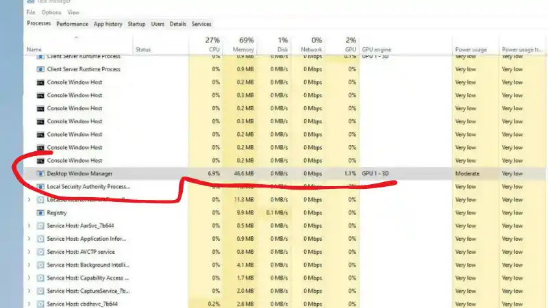The height and width of the screenshot is (308, 548).
Task: Click the 2.8 MB memory value
Action: [245, 304]
